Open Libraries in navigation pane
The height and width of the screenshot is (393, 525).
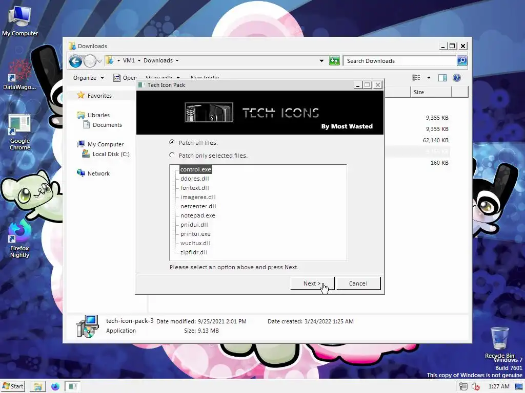coord(93,115)
